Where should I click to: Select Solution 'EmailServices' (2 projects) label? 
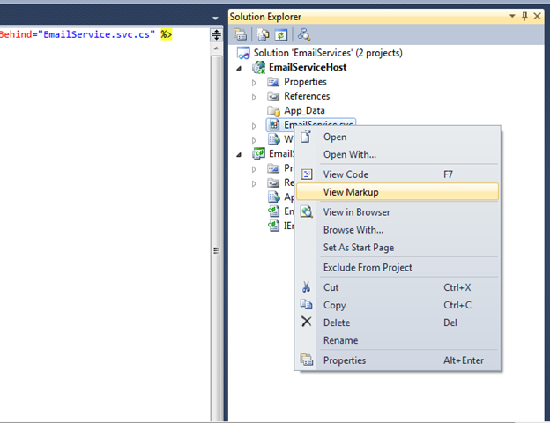[328, 53]
